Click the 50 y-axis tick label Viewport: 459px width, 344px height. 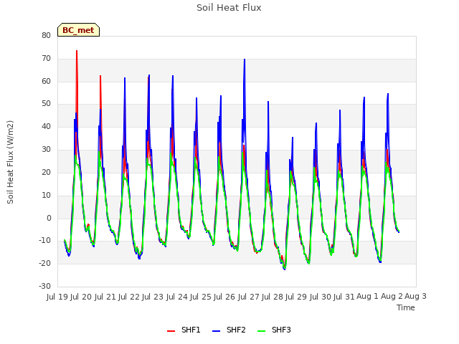point(46,103)
